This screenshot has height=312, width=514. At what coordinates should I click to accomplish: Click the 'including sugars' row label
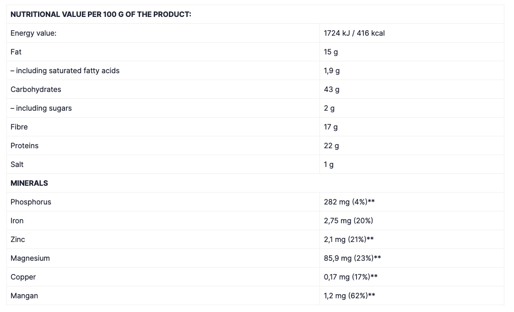click(x=41, y=108)
